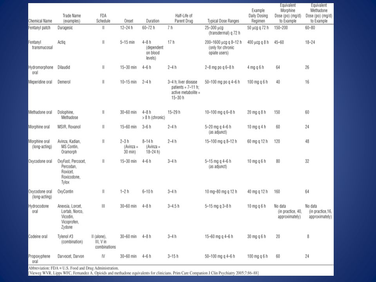Click the 'Chemical Name' column header
Viewport: 376px width, 282px height.
(x=40, y=21)
